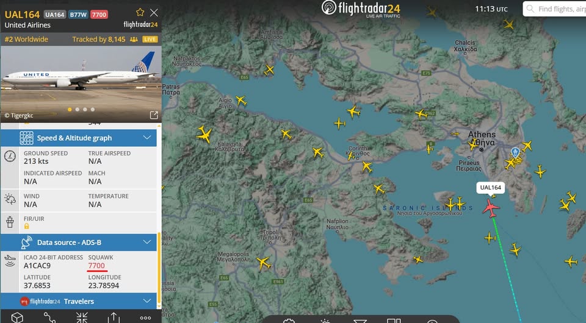Image resolution: width=586 pixels, height=323 pixels.
Task: Click longitude value 23.78594
Action: pos(104,286)
